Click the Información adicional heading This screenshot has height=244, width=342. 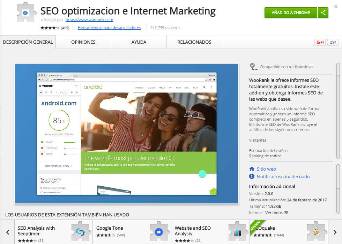tap(272, 186)
